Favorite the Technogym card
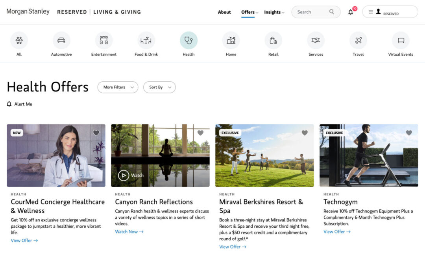Screen dimensions: 425x265 [x=409, y=133]
